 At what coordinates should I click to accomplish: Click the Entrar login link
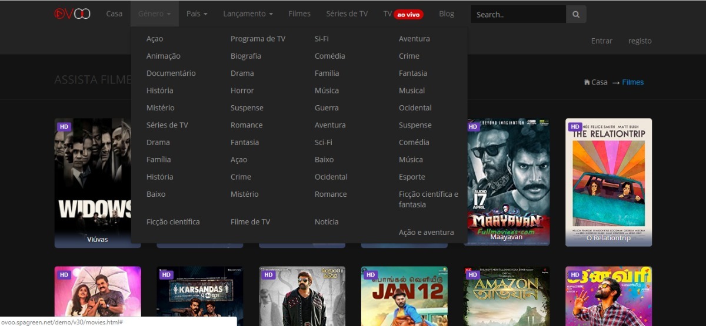click(x=602, y=41)
